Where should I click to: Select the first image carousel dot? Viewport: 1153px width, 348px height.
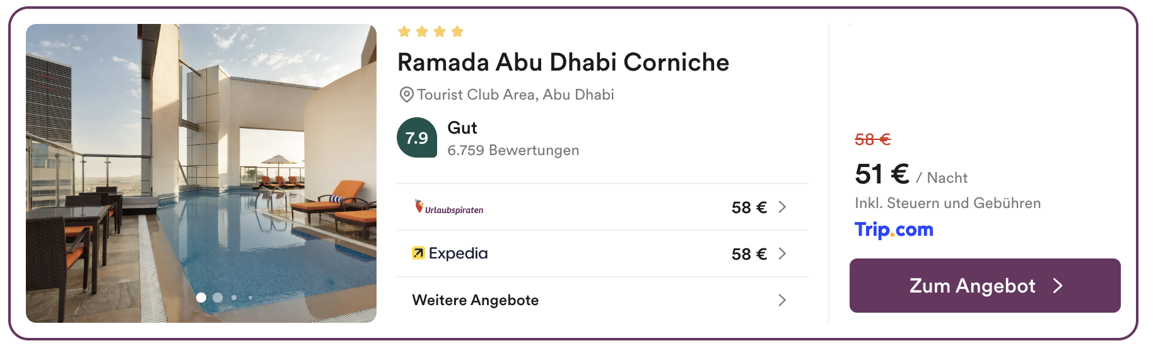[x=201, y=298]
